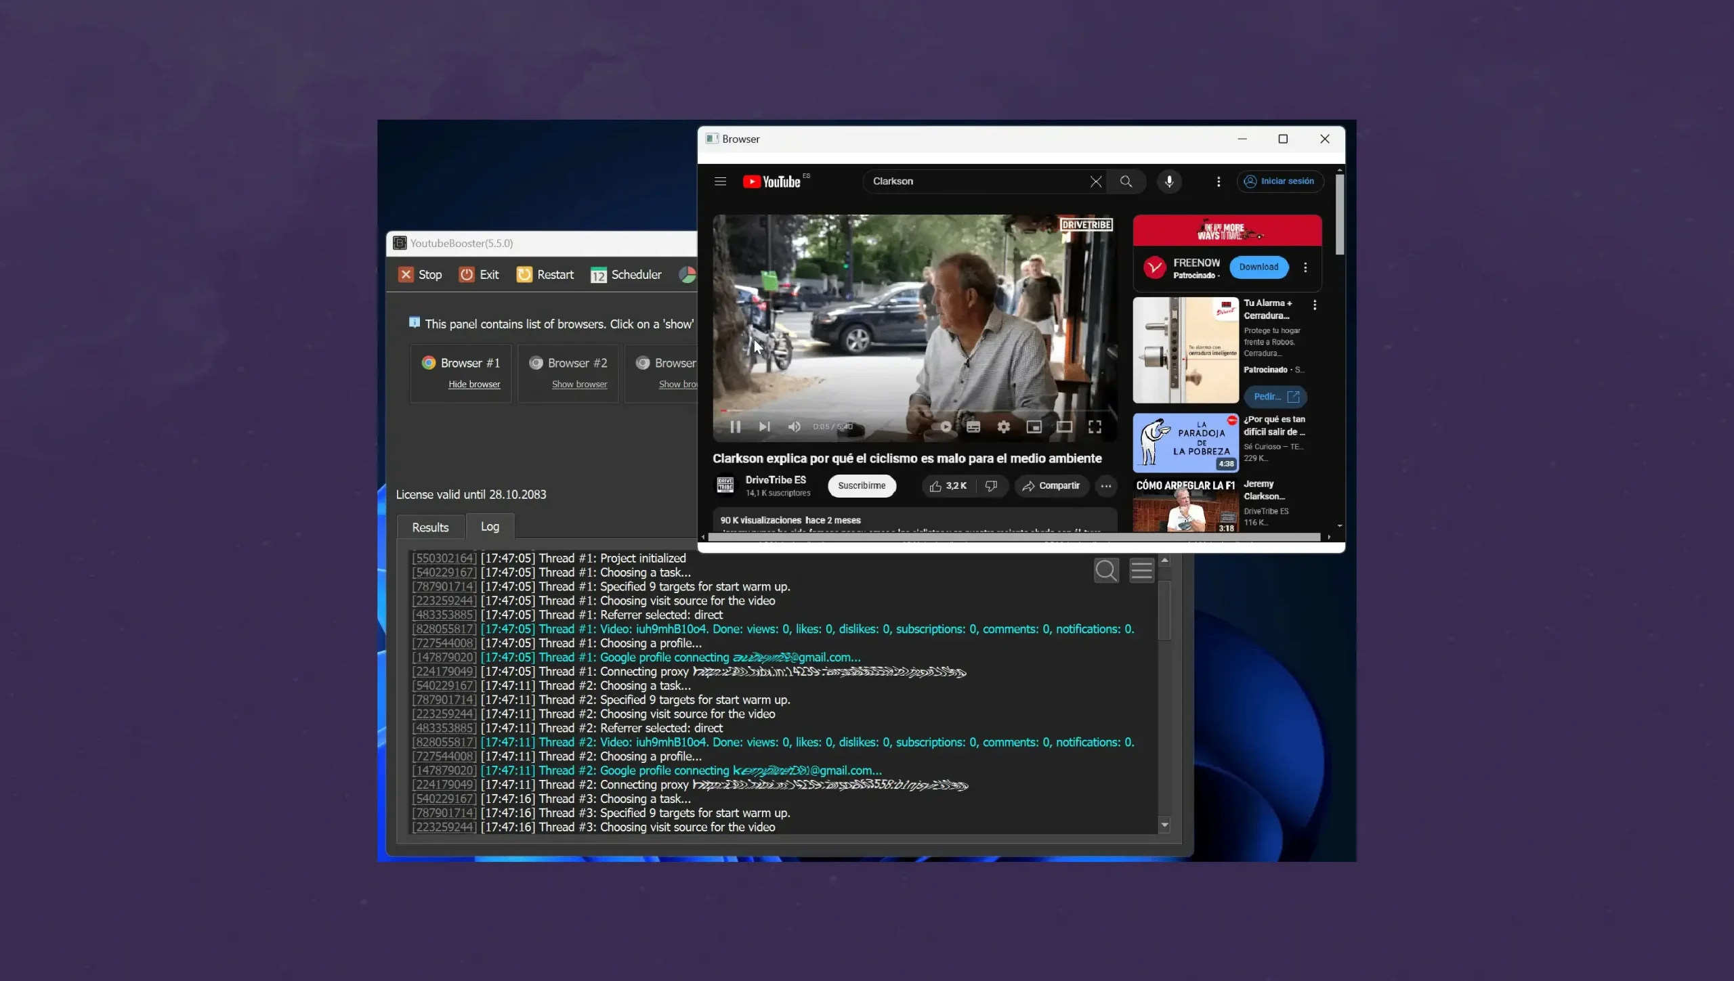
Task: Expand the video description box
Action: click(914, 520)
